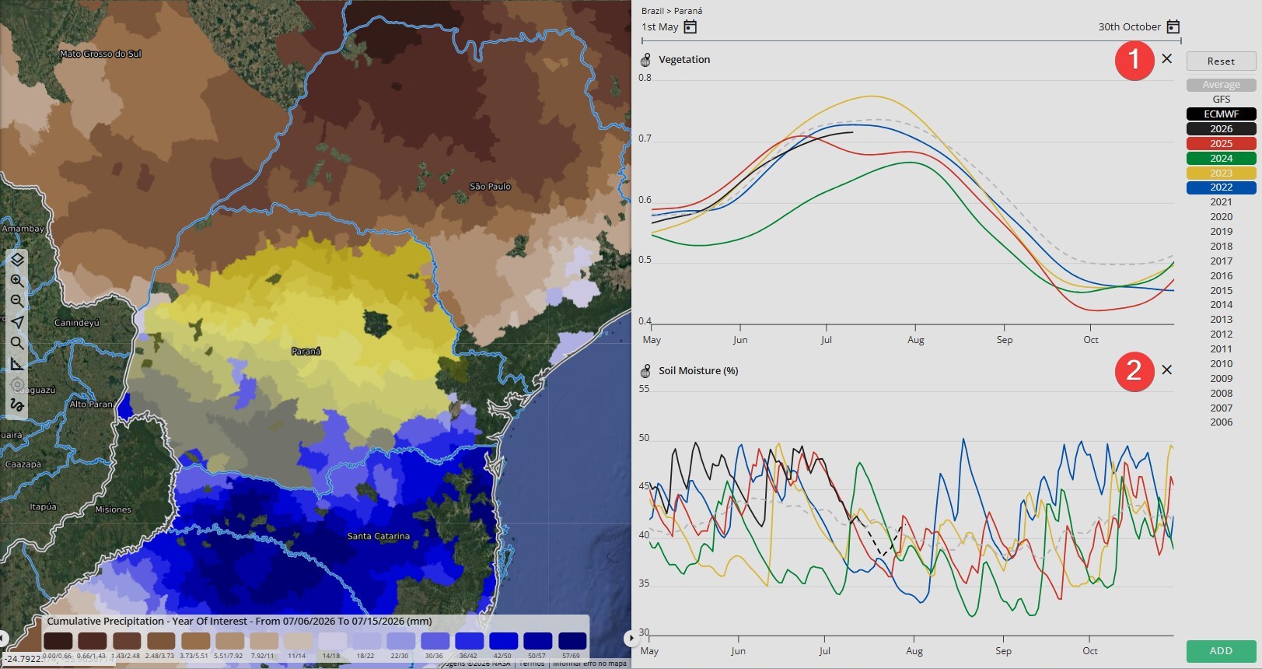The image size is (1262, 669).
Task: Select the 30/36 precipitation color swatch
Action: [435, 641]
